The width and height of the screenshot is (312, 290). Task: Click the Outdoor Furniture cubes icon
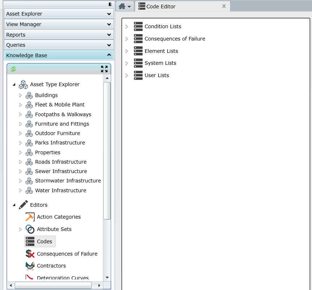(x=29, y=133)
